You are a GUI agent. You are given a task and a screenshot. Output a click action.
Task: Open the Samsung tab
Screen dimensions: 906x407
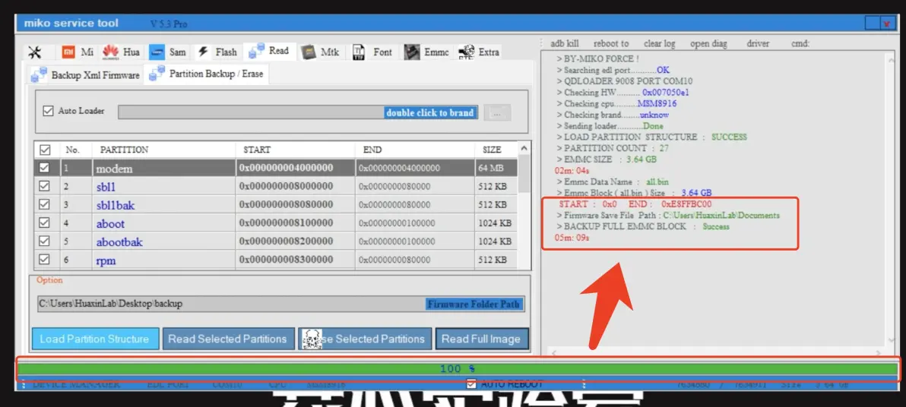tap(168, 52)
